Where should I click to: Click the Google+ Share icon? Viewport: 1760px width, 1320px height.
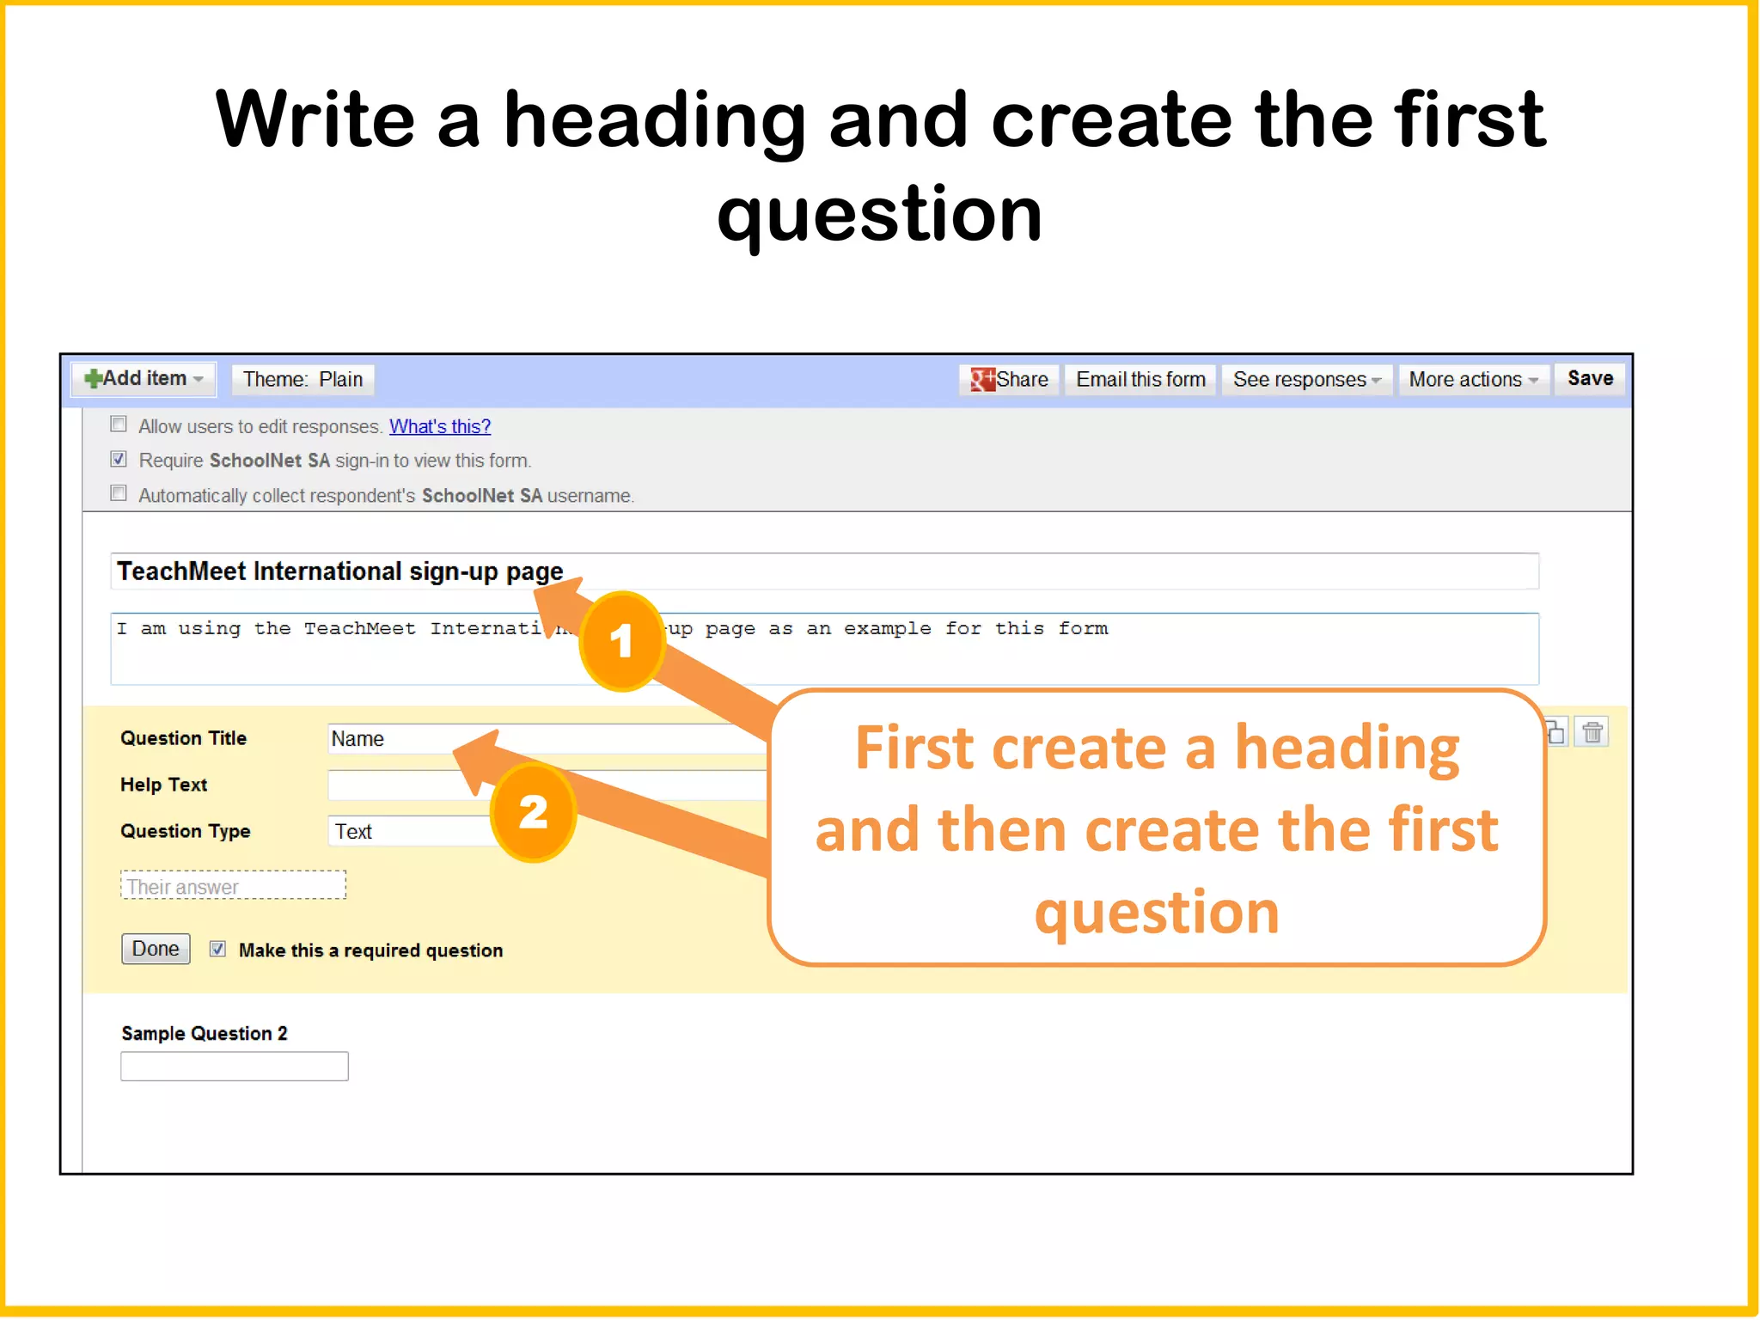click(981, 379)
